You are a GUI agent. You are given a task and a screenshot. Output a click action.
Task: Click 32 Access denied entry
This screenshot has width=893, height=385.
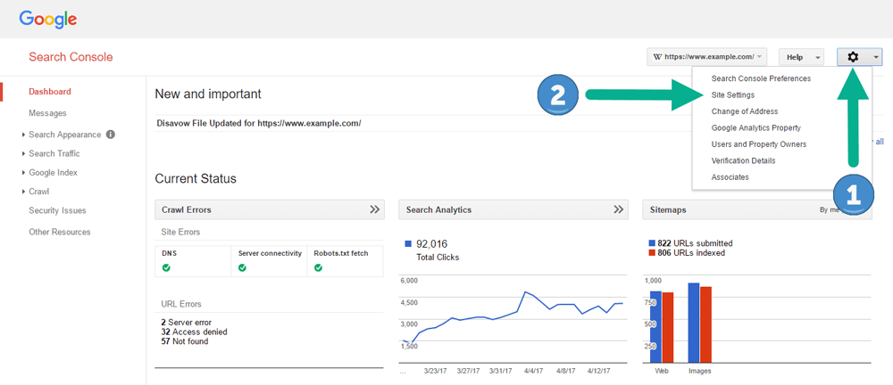(x=194, y=332)
